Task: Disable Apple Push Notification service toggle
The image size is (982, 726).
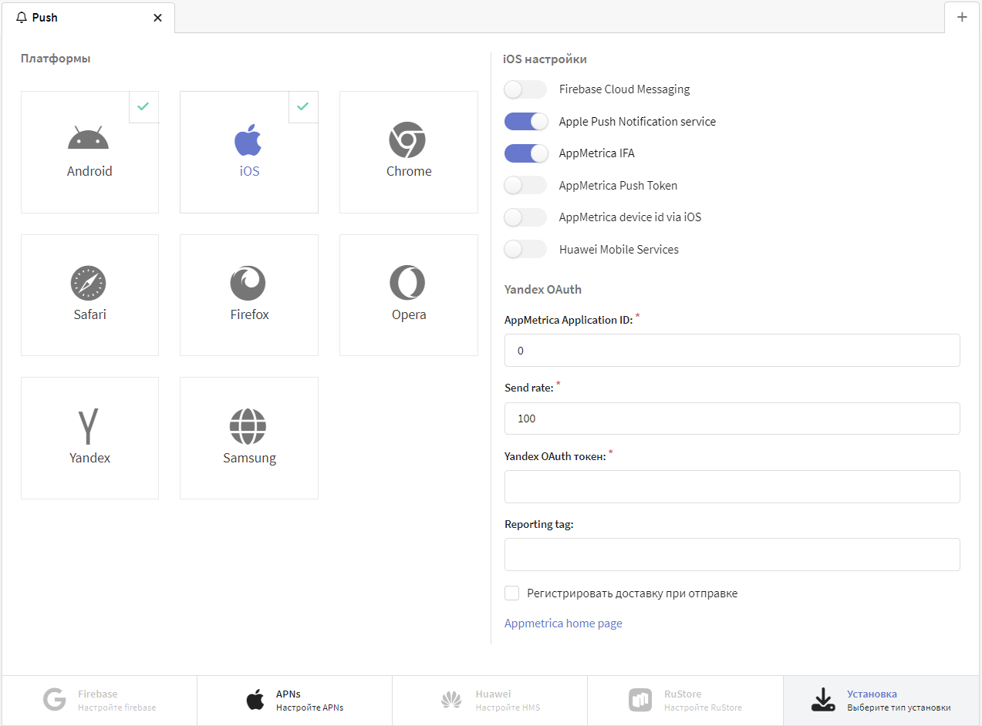Action: [525, 121]
